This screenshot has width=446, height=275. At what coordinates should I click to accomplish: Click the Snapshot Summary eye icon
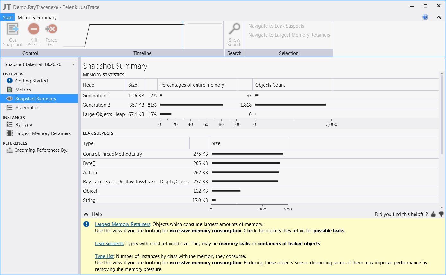click(10, 99)
